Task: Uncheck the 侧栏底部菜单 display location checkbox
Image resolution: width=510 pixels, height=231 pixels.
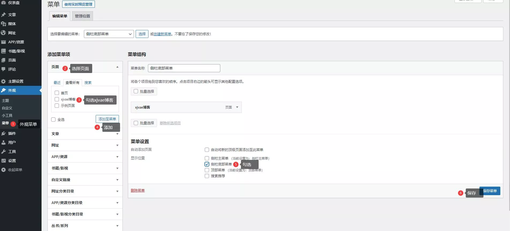Action: [207, 164]
